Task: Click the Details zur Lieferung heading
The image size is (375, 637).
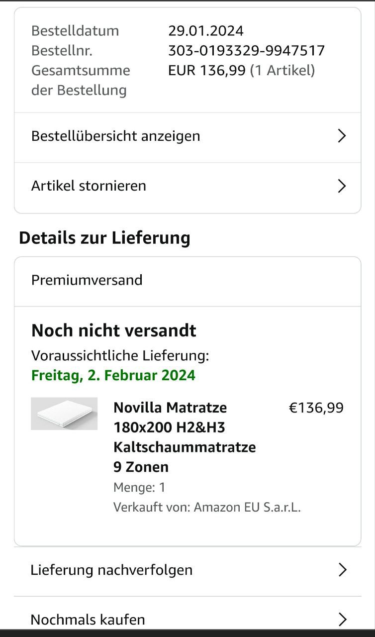Action: click(104, 238)
